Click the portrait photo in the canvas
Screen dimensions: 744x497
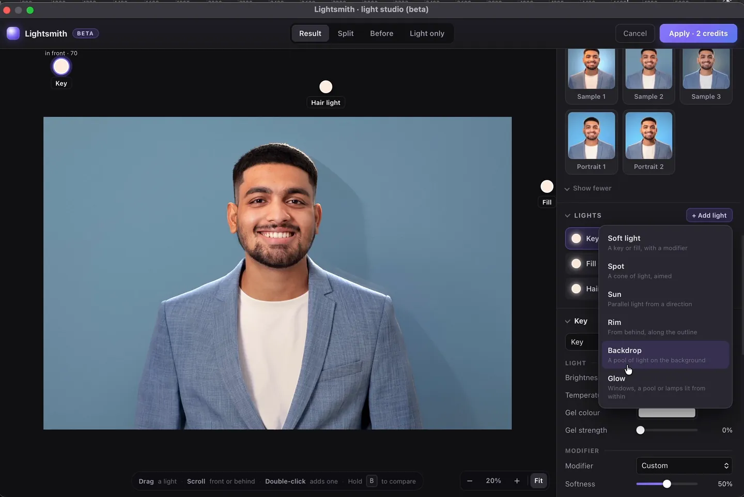(x=277, y=273)
